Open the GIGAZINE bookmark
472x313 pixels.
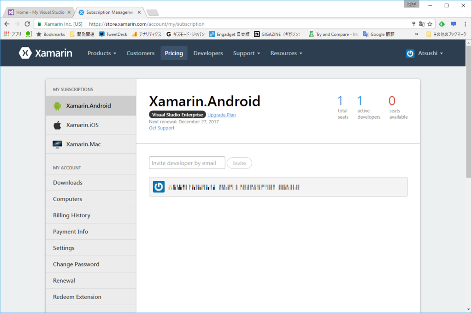point(277,34)
